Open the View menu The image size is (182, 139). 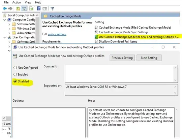coord(28,2)
